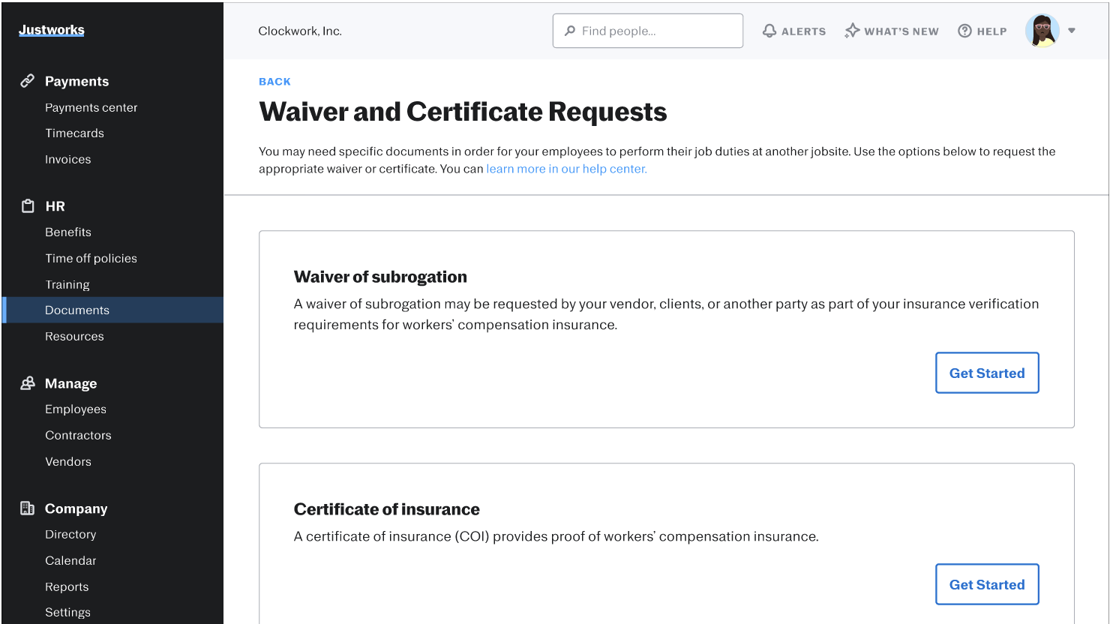Screen dimensions: 1113x624
Task: Open the Employees page
Action: coord(76,409)
